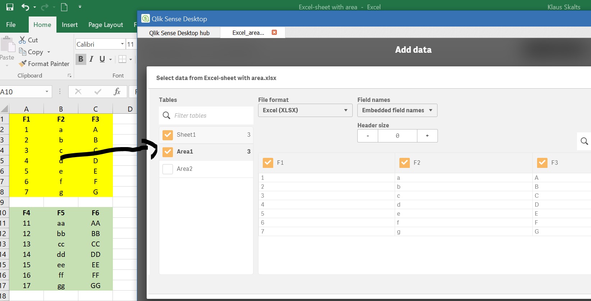Check the Area2 table checkbox
This screenshot has width=591, height=301.
[168, 169]
